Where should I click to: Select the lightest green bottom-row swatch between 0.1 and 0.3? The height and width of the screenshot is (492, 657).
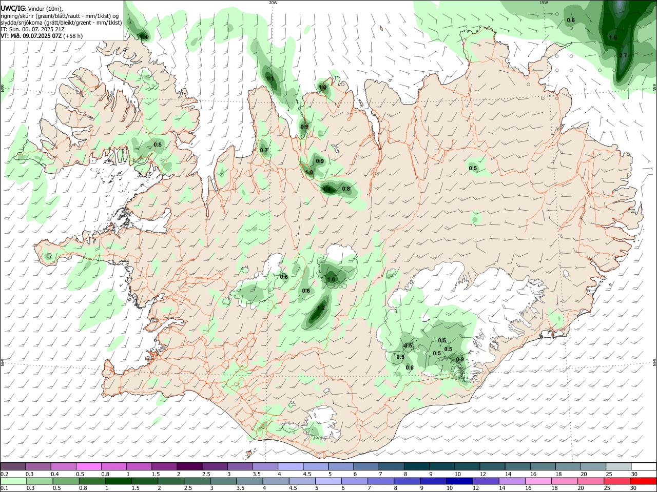pyautogui.click(x=13, y=481)
